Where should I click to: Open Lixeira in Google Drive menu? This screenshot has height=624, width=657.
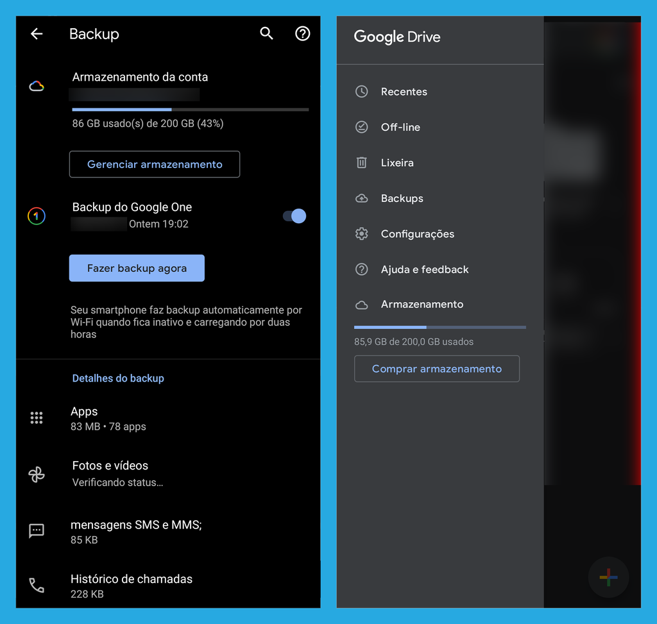click(440, 162)
